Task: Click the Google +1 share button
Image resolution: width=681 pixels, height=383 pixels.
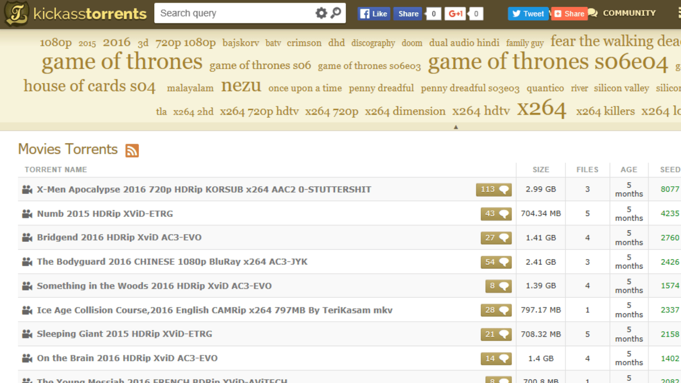Action: click(x=455, y=13)
